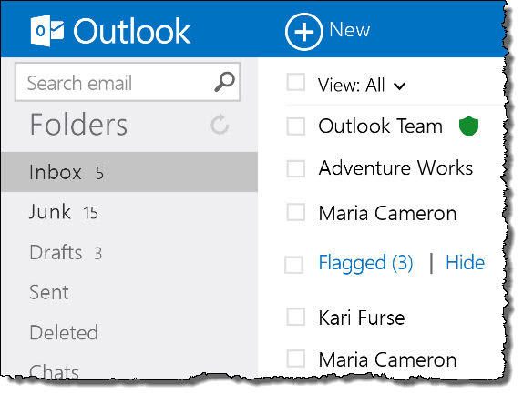523x394 pixels.
Task: Click the New plus circle icon
Action: [x=303, y=32]
